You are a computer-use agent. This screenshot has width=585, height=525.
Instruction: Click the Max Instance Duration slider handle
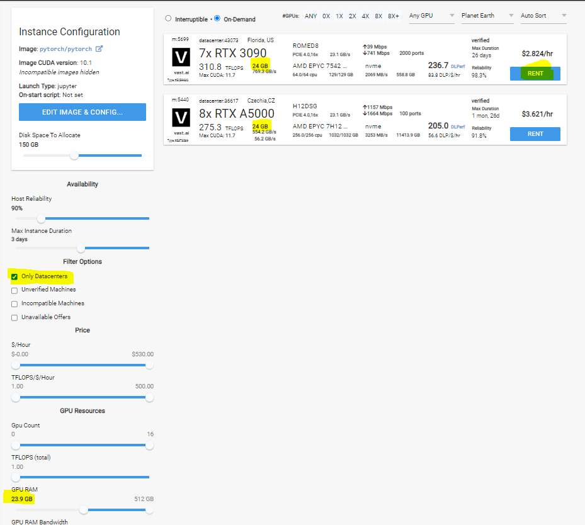pyautogui.click(x=81, y=248)
